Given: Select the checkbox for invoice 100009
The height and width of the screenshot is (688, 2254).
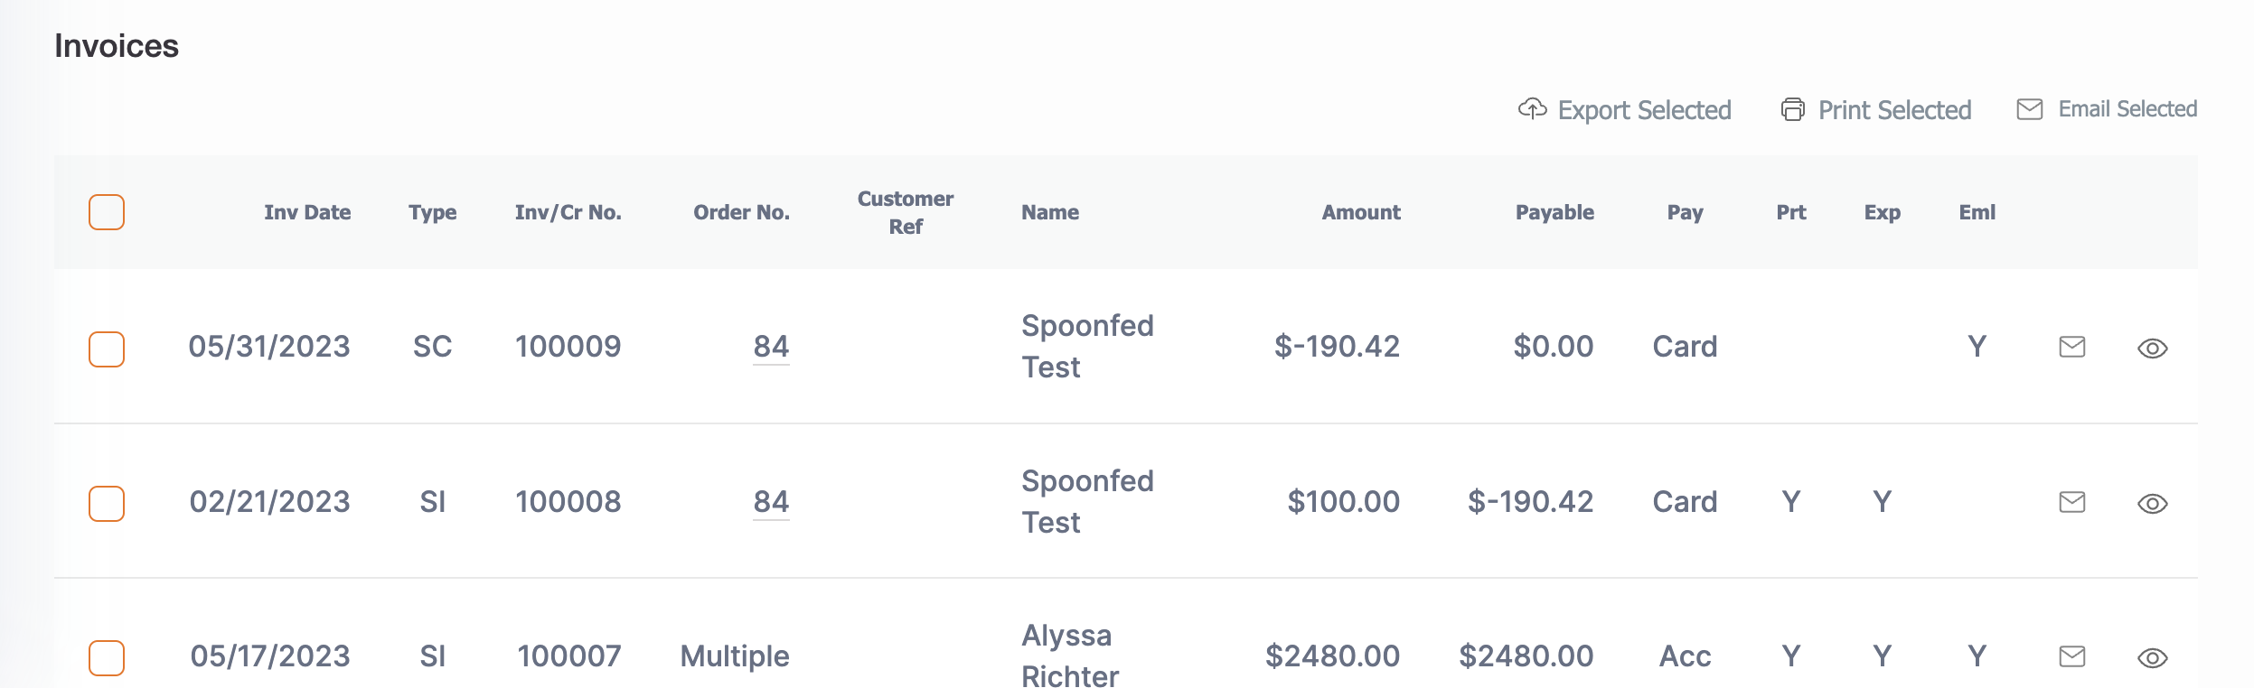Looking at the screenshot, I should [x=107, y=349].
